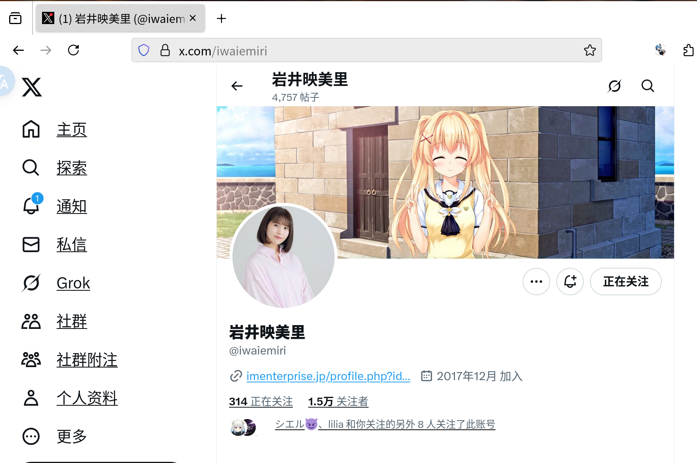Click the browser forward arrow
The width and height of the screenshot is (697, 463).
click(46, 50)
